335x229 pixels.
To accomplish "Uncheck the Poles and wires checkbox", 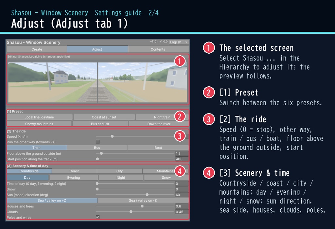I will 97,217.
